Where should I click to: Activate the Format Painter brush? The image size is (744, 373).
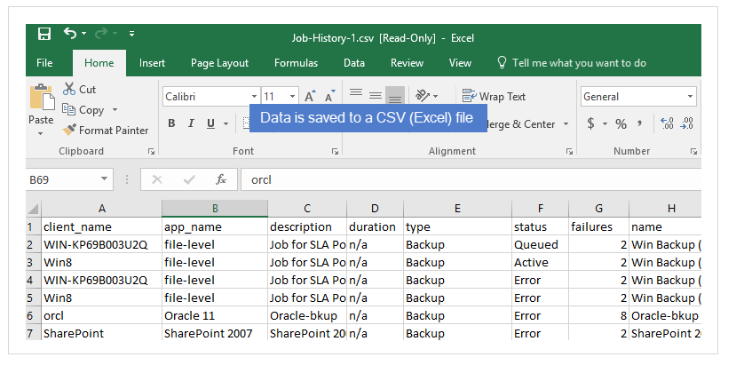(106, 130)
